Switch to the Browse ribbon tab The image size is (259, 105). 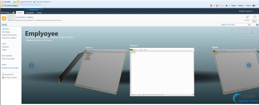tap(20, 13)
